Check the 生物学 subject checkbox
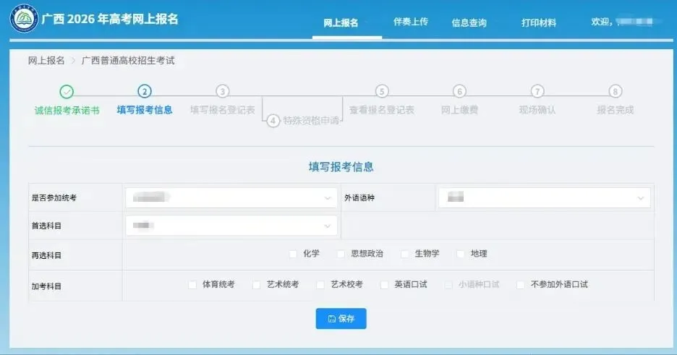The width and height of the screenshot is (677, 355). [404, 254]
